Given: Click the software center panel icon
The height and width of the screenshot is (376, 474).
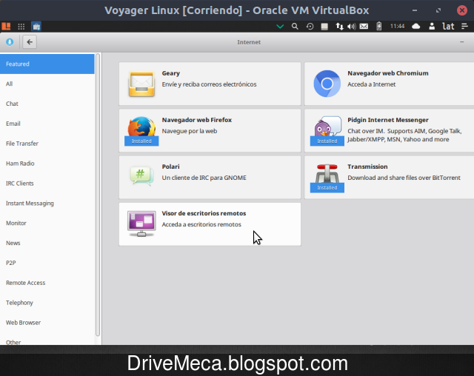Looking at the screenshot, I should (36, 27).
